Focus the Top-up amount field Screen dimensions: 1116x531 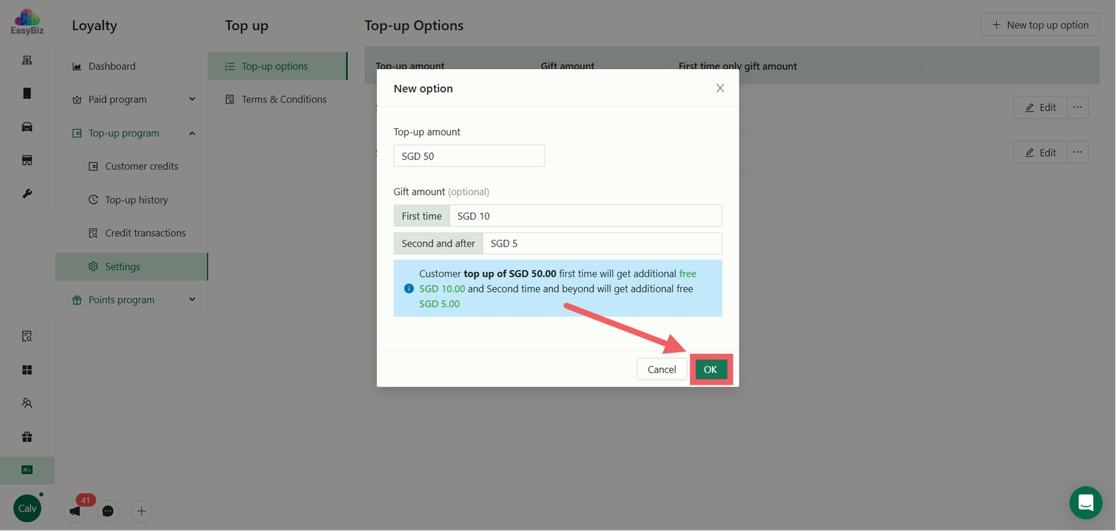click(469, 156)
